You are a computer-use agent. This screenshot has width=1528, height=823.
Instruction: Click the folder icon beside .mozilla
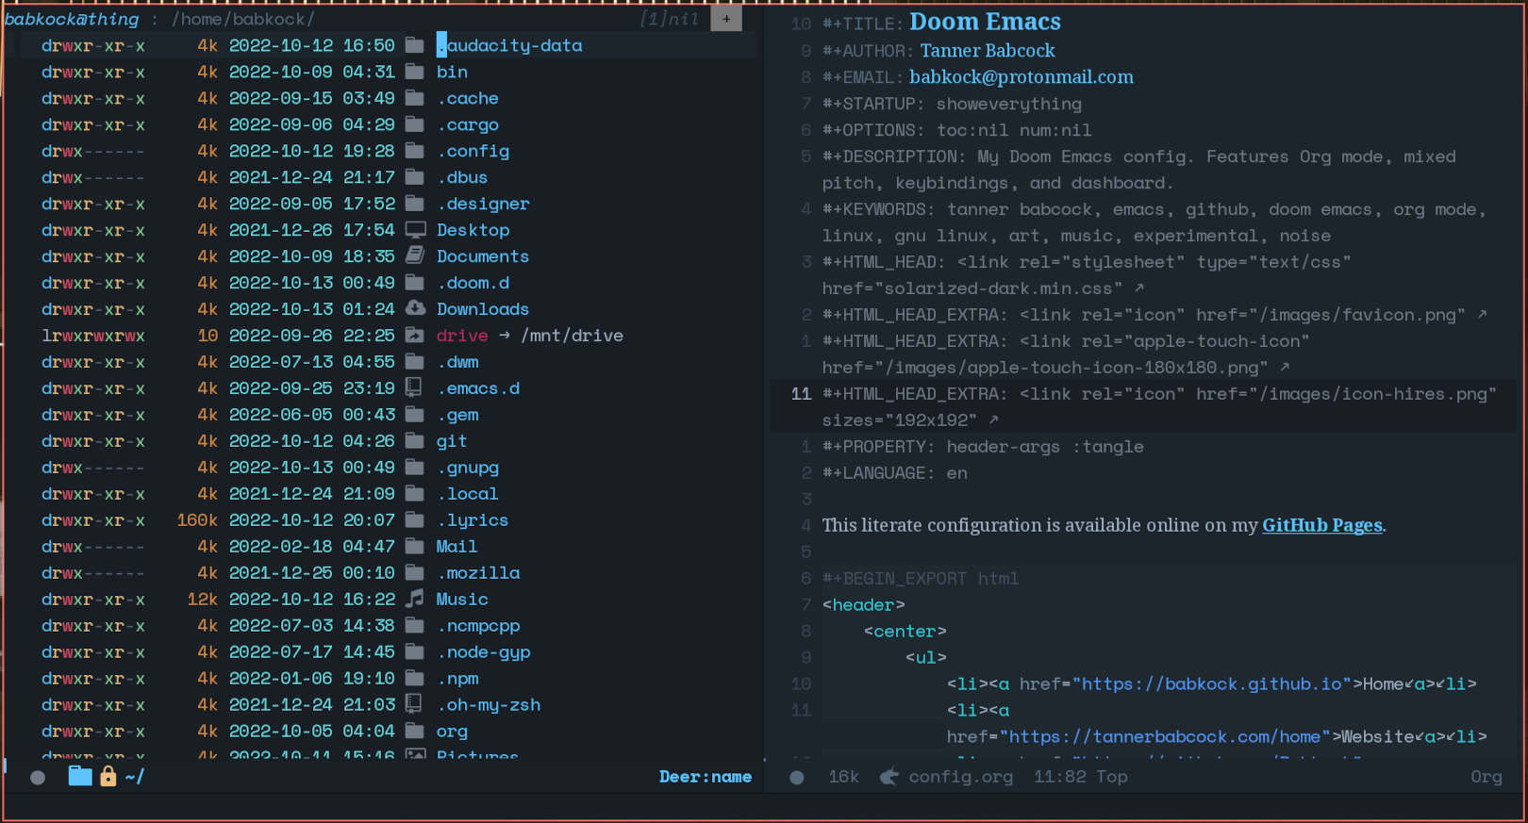point(414,573)
